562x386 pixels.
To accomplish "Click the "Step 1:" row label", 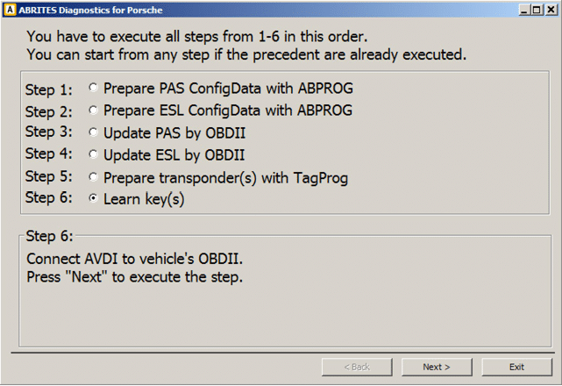I will click(49, 89).
